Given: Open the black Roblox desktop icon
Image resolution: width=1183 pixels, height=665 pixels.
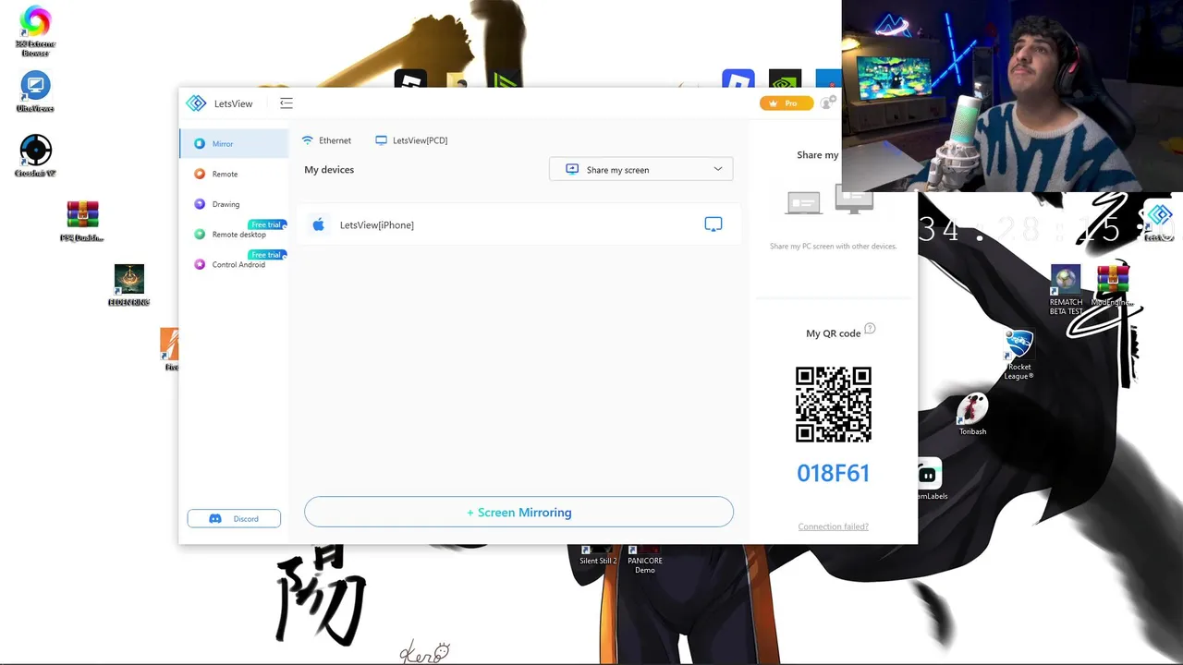Looking at the screenshot, I should [x=410, y=79].
